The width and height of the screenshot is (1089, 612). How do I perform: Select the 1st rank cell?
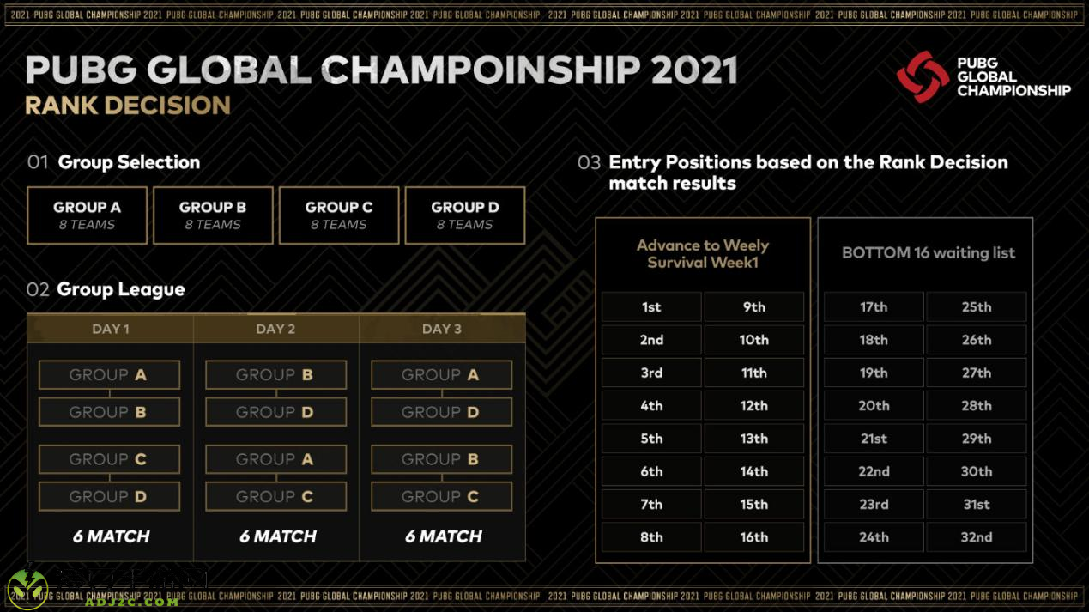651,307
